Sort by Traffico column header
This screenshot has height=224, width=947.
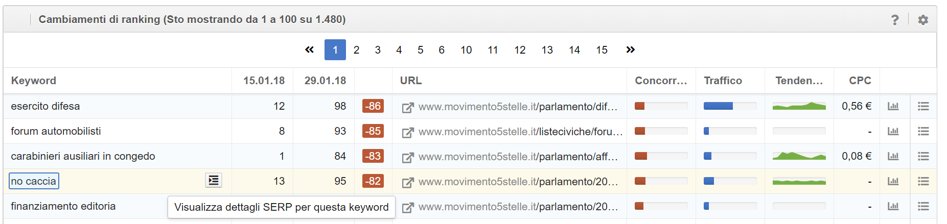(x=723, y=81)
